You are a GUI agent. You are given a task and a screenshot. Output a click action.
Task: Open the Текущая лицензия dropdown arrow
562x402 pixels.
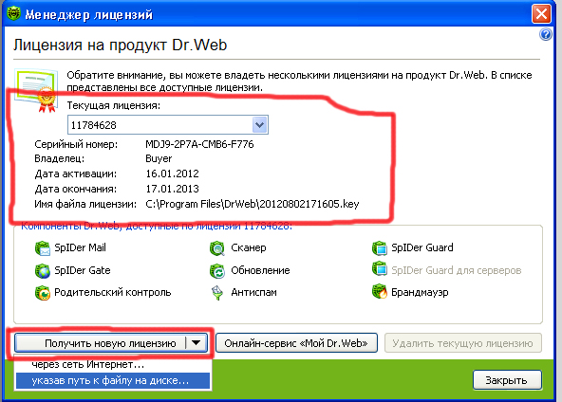click(x=260, y=125)
